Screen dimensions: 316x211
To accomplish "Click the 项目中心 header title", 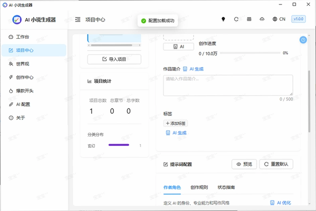I will tap(95, 20).
